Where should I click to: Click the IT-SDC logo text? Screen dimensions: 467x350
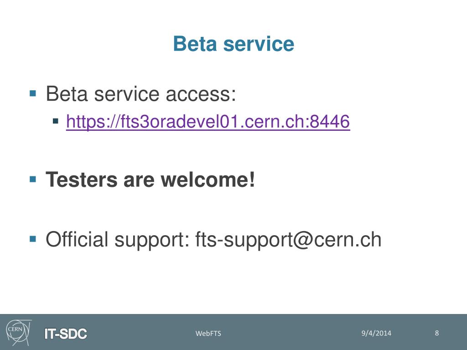click(x=66, y=334)
